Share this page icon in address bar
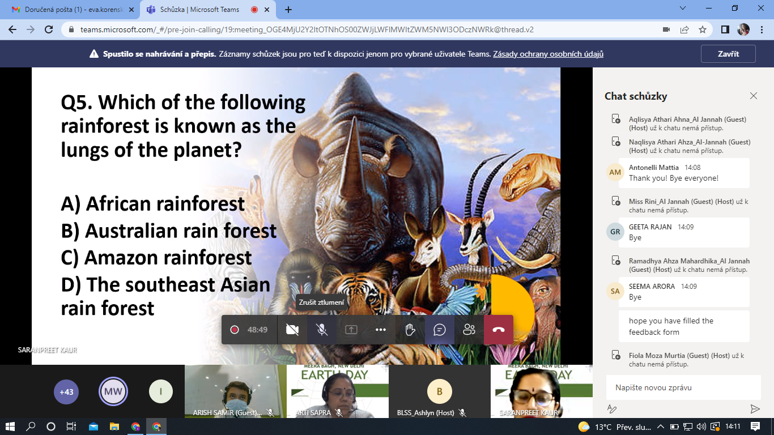 [684, 29]
